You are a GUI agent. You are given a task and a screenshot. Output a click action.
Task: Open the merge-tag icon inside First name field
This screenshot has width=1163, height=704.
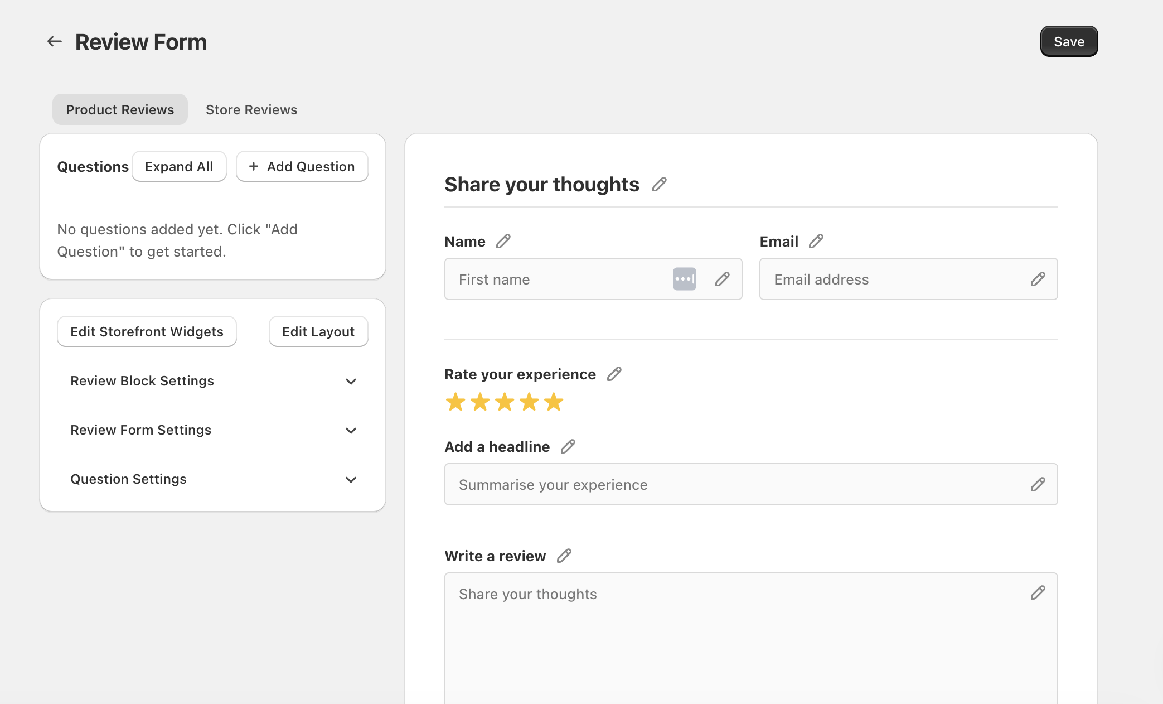[685, 279]
